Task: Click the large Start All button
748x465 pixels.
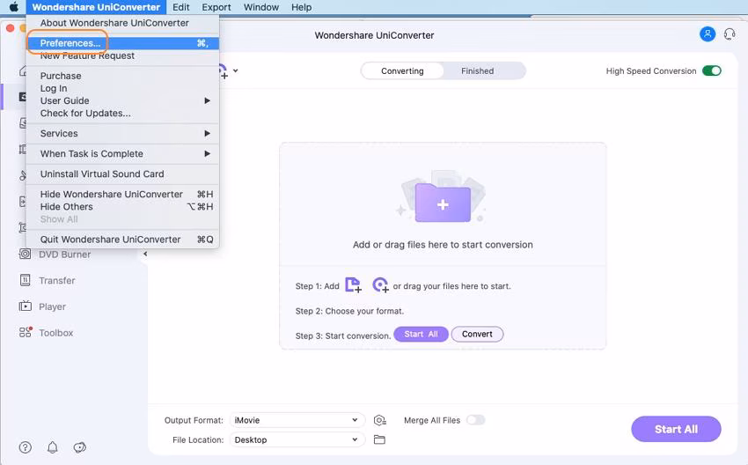Action: pos(676,429)
